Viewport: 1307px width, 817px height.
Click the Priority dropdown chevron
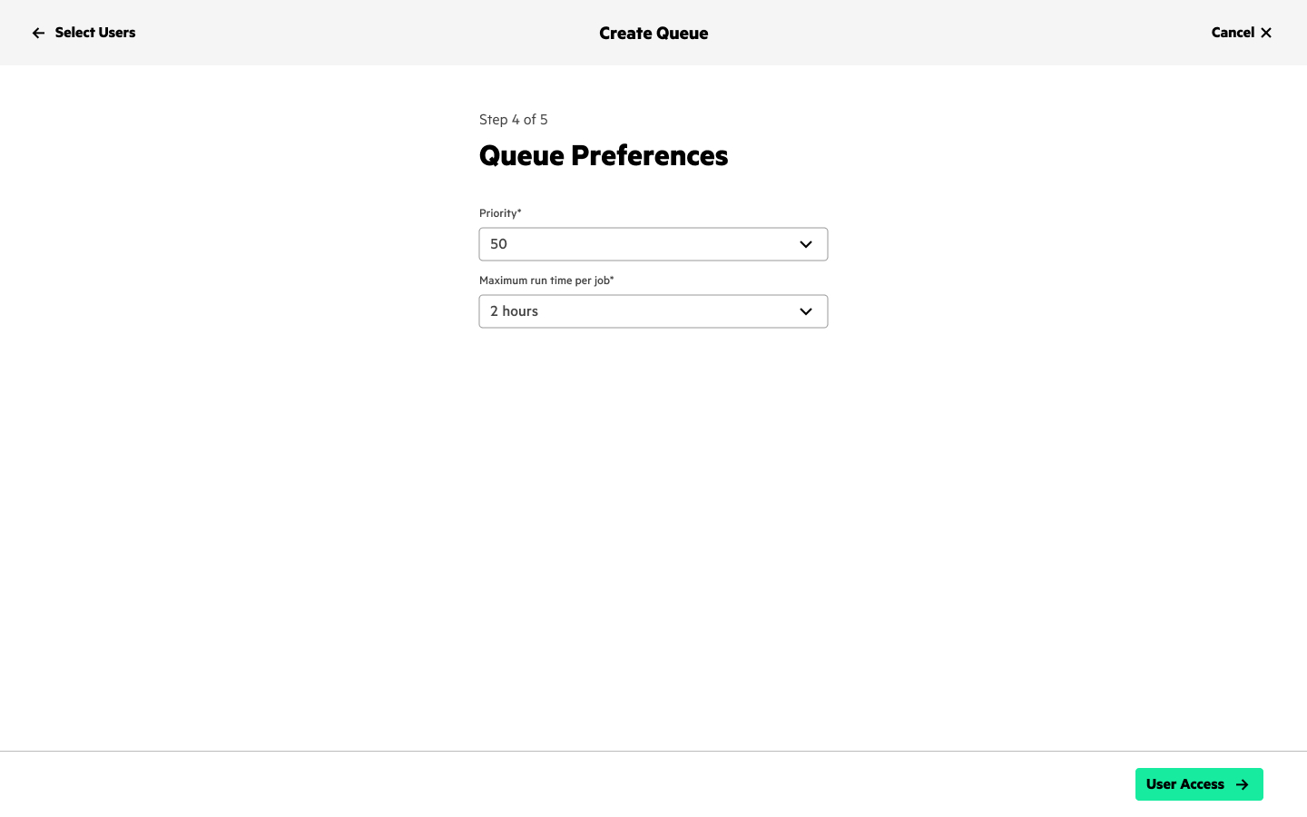806,244
